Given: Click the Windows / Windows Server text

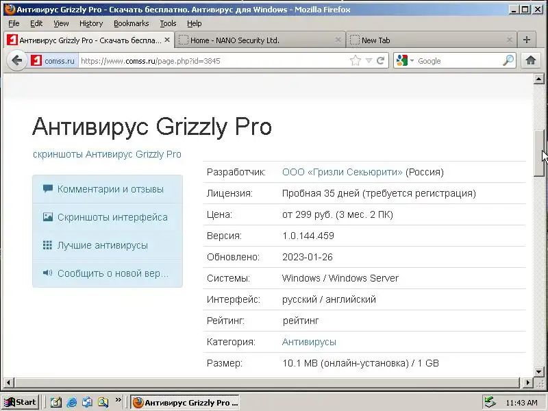Looking at the screenshot, I should 340,278.
